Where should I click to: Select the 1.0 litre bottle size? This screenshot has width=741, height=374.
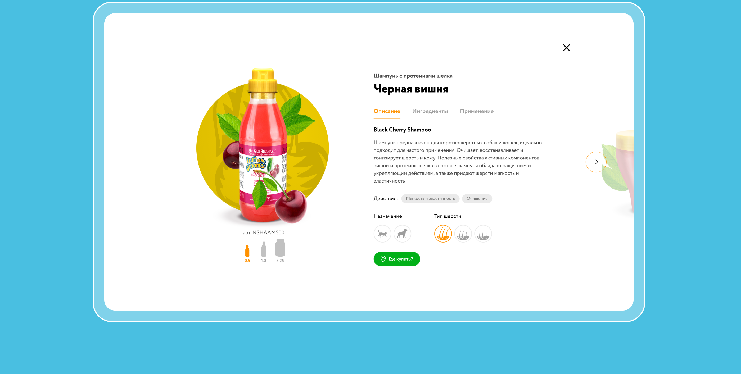264,252
